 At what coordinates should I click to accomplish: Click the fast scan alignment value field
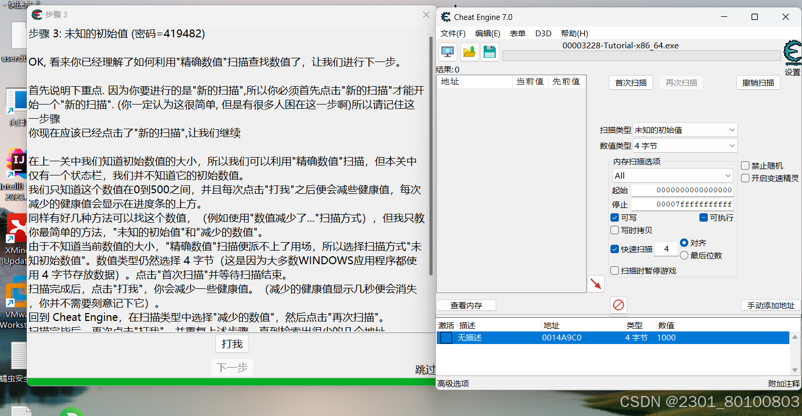coord(666,249)
